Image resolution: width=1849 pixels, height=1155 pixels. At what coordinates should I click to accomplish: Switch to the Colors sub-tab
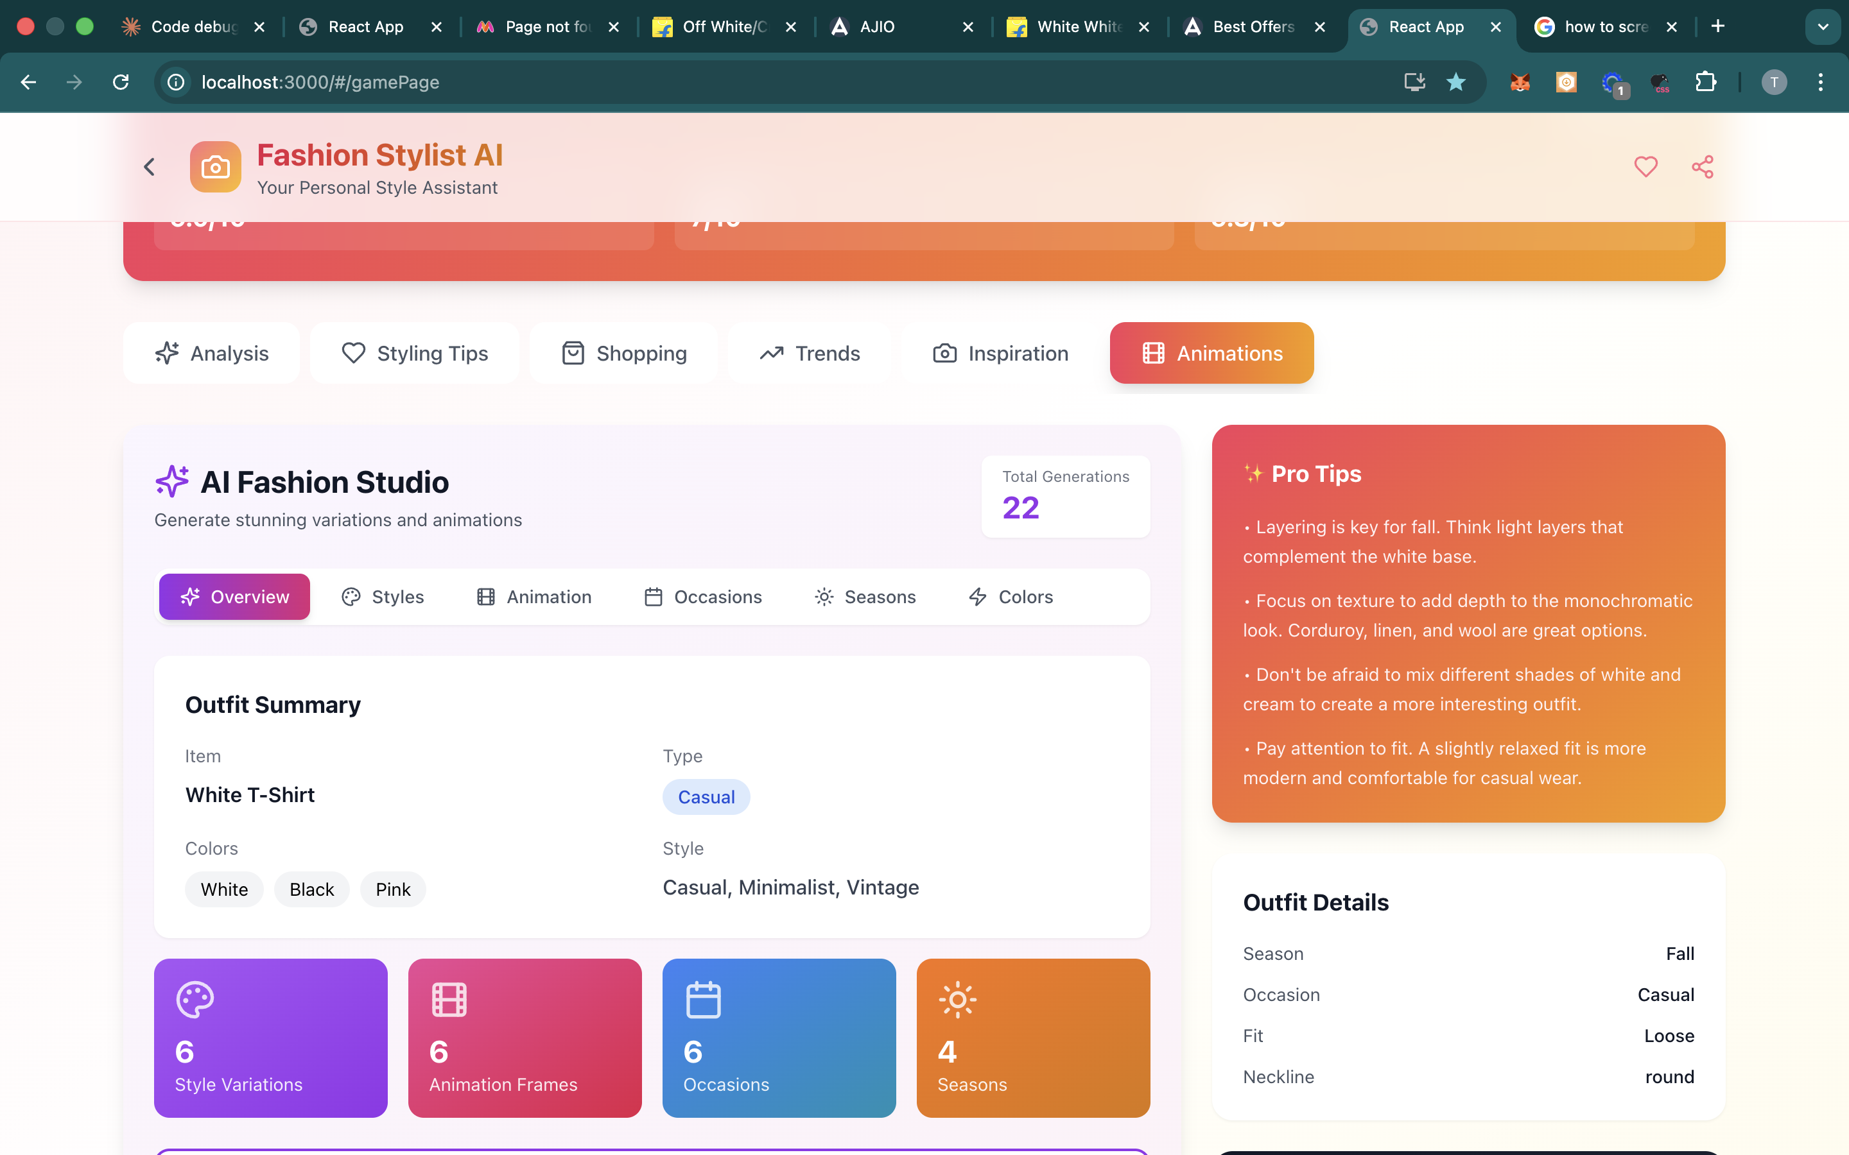tap(1010, 597)
